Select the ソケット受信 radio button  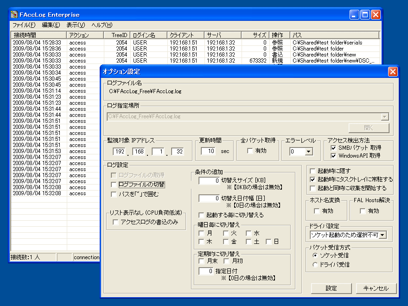coord(315,255)
